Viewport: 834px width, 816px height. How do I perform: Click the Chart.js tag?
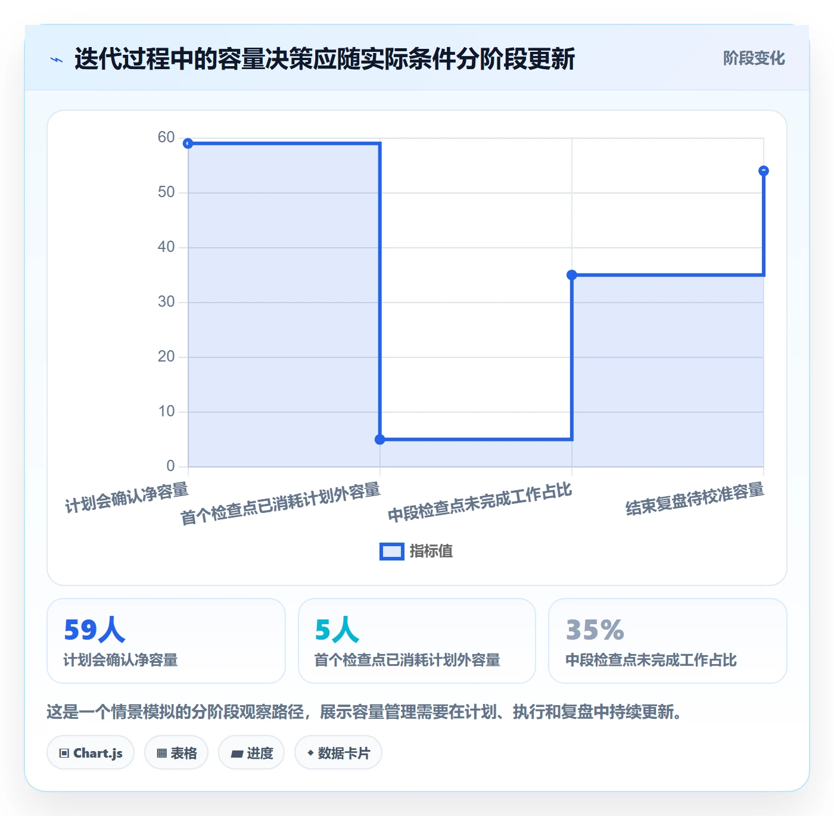[91, 753]
